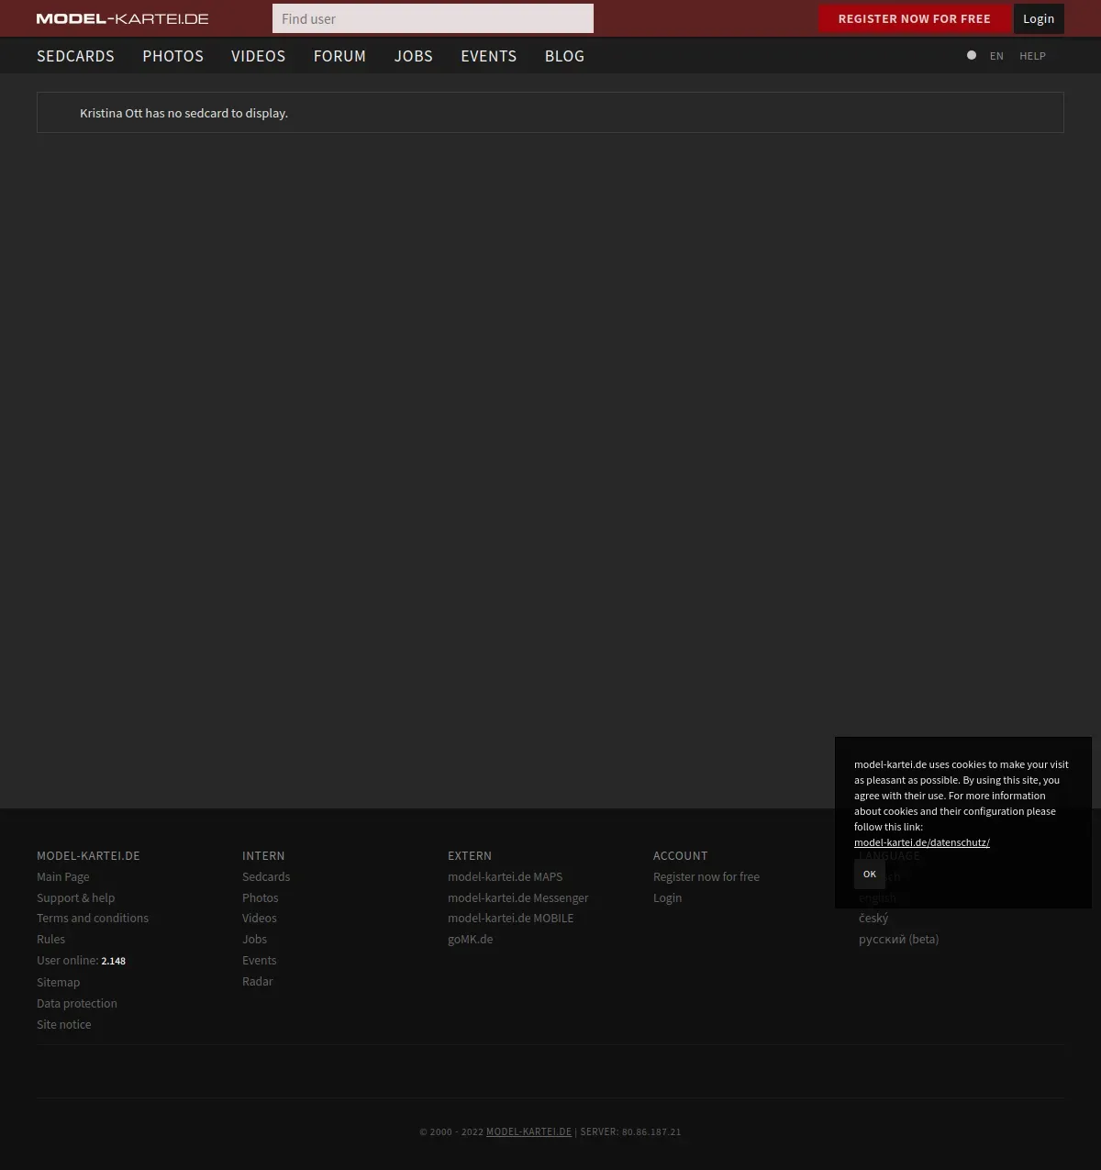
Task: Open the EVENTS menu
Action: (488, 56)
